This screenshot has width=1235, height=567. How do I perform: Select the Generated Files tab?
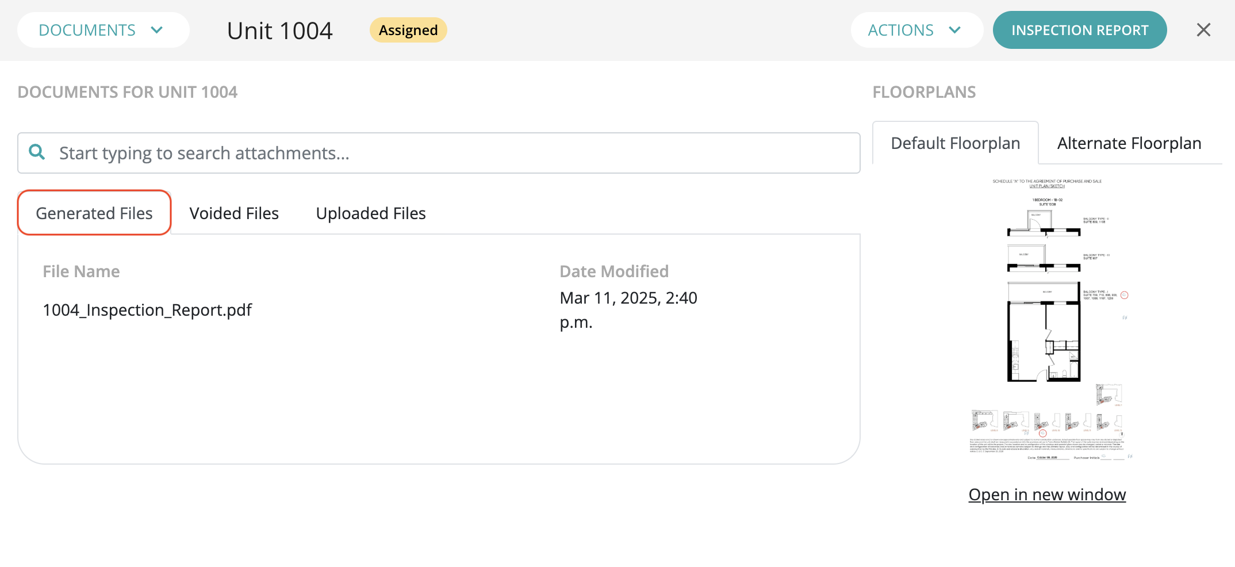tap(94, 213)
